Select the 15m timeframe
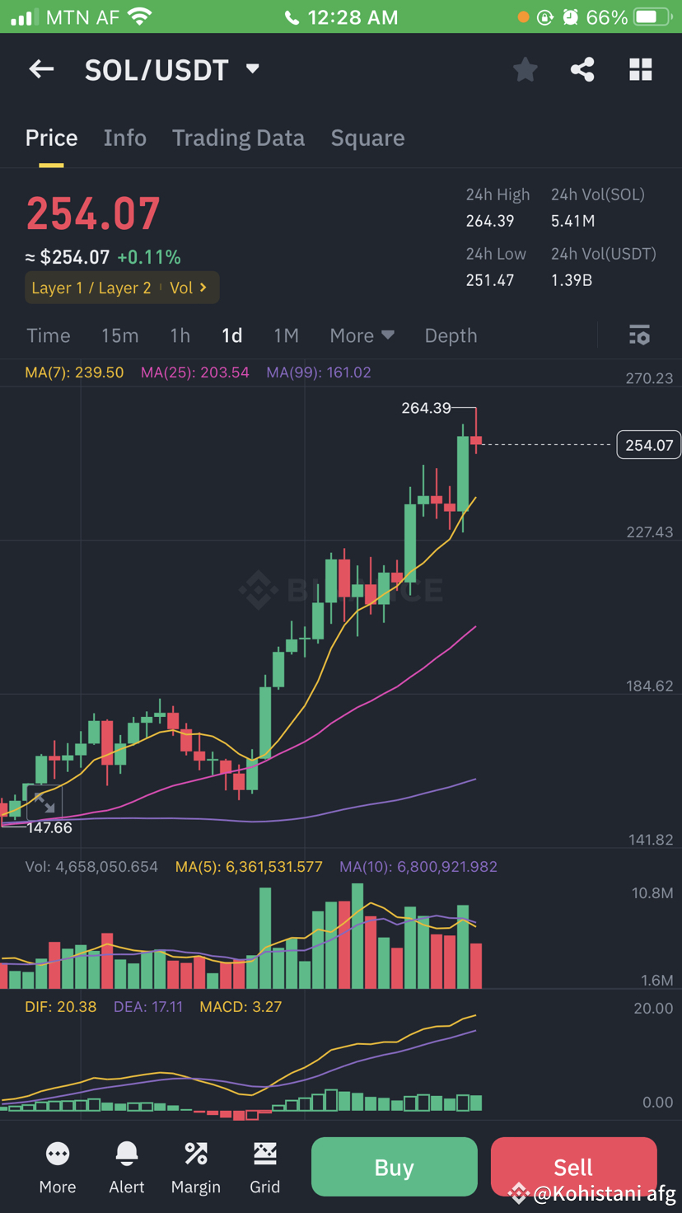 [x=120, y=335]
